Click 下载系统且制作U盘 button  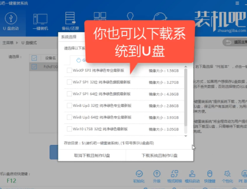click(x=160, y=155)
